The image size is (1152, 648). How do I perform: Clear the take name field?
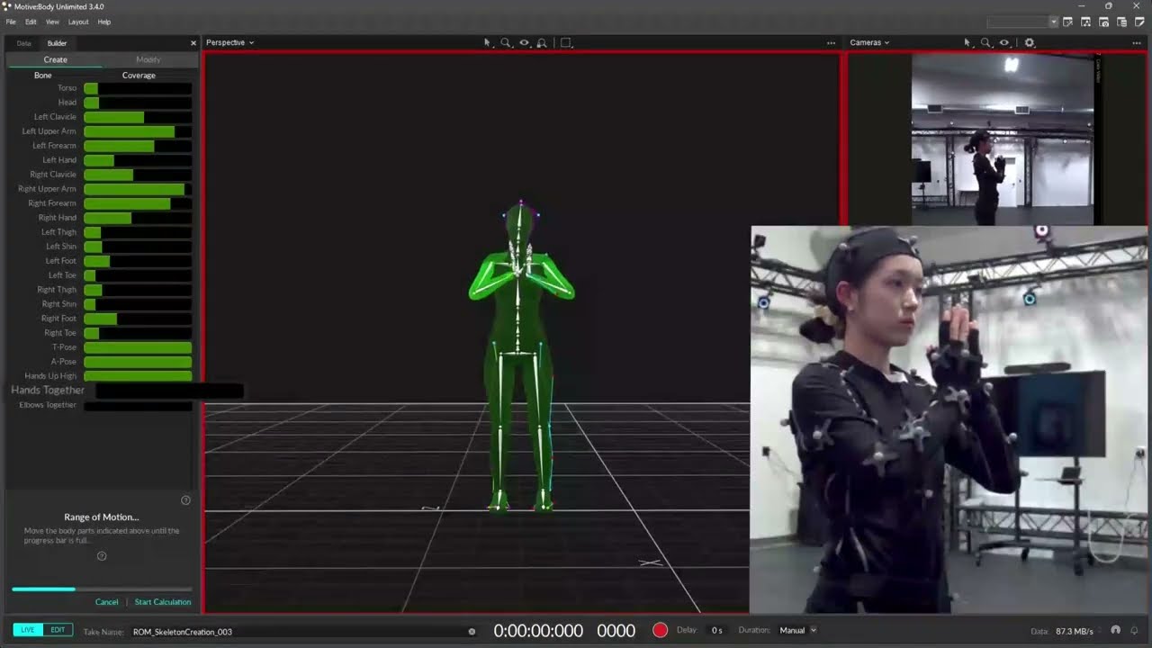point(472,631)
